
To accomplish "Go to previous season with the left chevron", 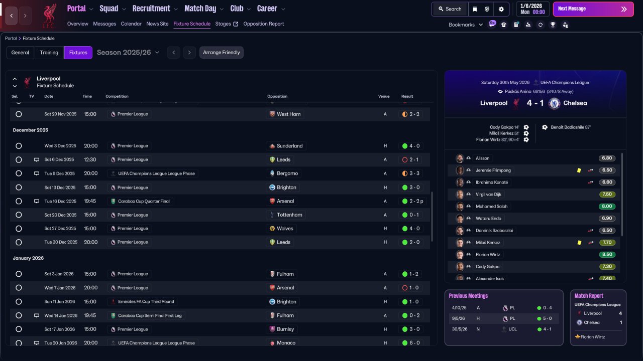I will (x=174, y=53).
